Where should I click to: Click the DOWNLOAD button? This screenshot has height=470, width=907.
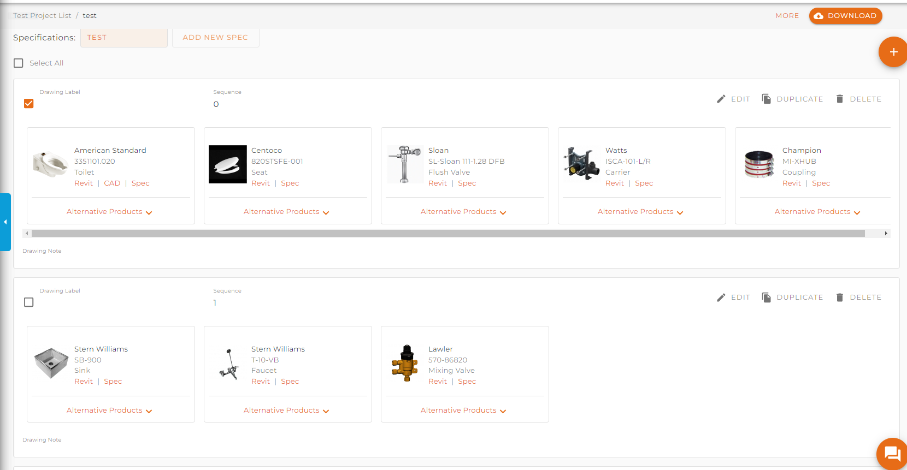point(846,16)
